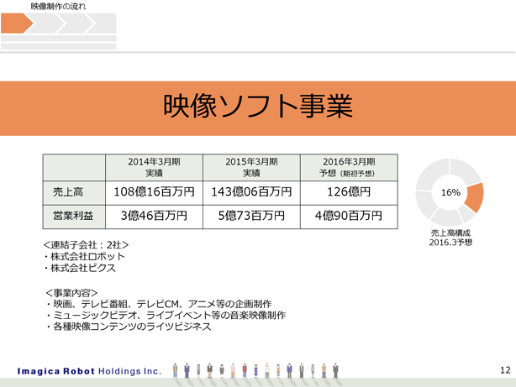Click the cell 3億46百万円
Image resolution: width=516 pixels, height=387 pixels.
click(154, 216)
